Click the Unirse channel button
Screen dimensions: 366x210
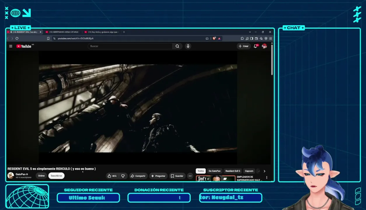tap(41, 176)
